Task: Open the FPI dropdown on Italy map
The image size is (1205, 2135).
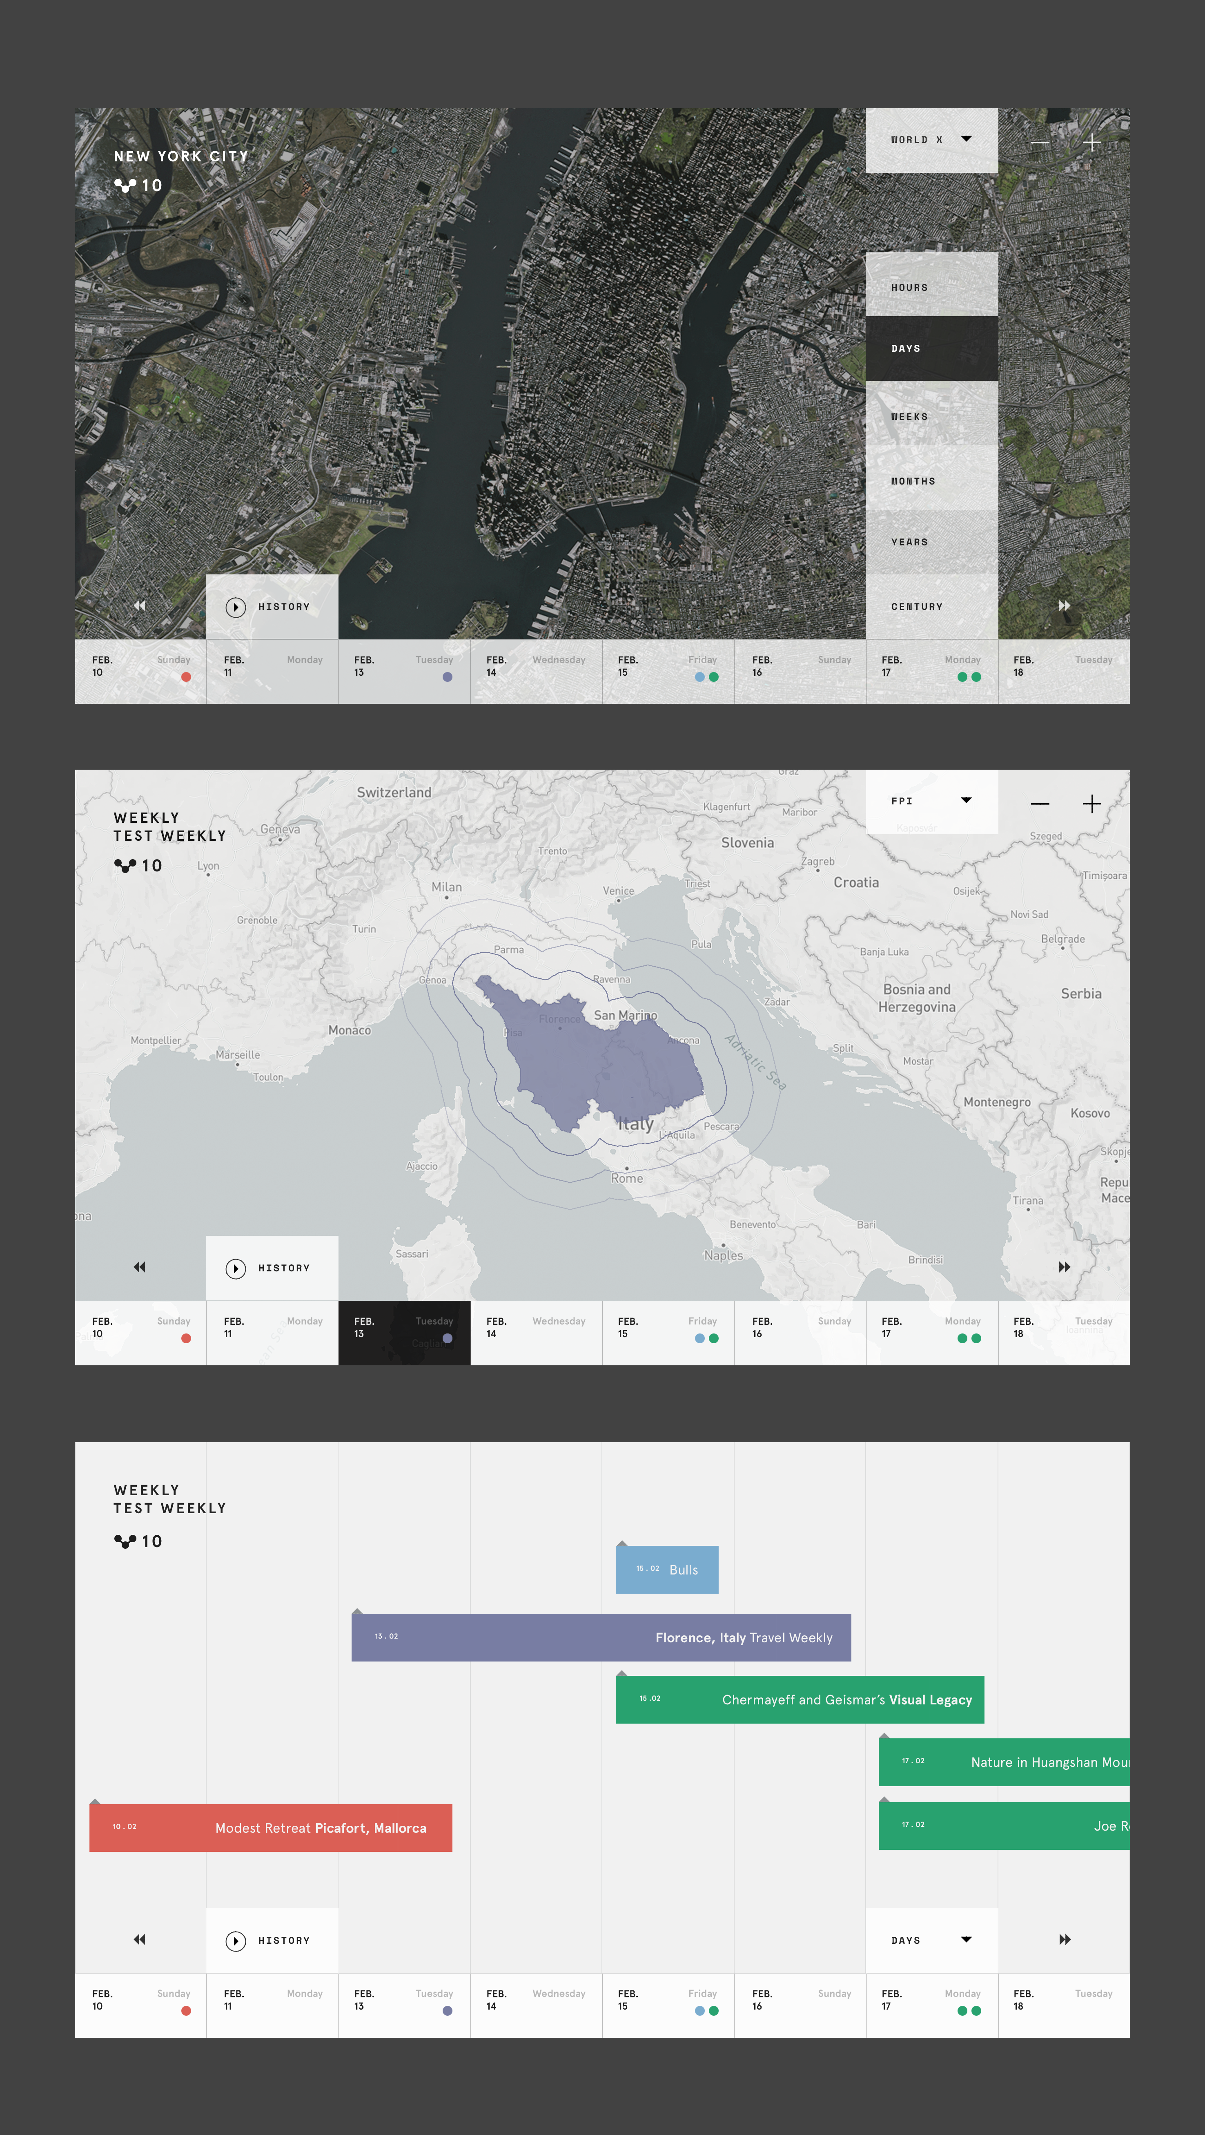Action: (931, 802)
